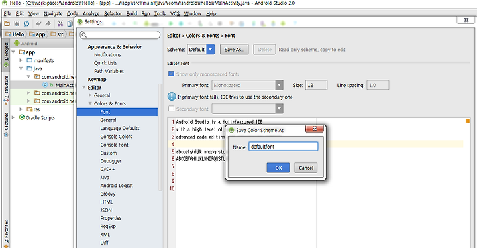Expand the General section under Editor
Viewport: 477px width, 248px height.
click(90, 95)
